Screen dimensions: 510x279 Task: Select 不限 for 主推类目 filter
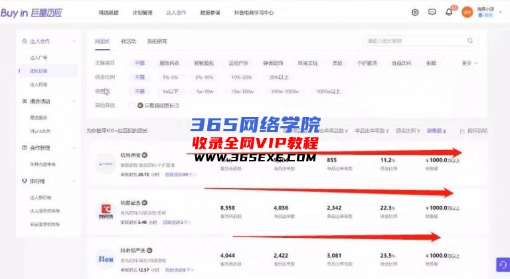click(x=140, y=63)
